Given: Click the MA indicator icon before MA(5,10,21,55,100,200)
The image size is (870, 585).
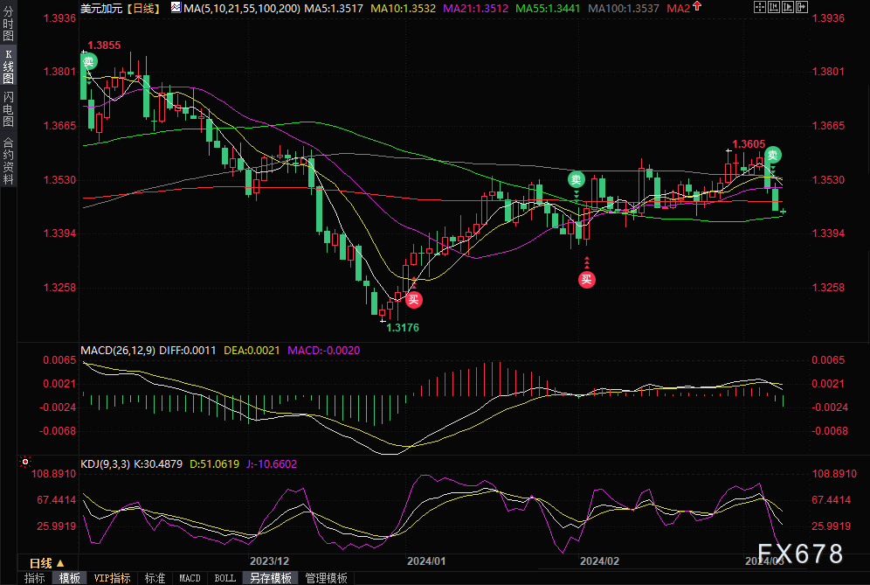Looking at the screenshot, I should (176, 8).
